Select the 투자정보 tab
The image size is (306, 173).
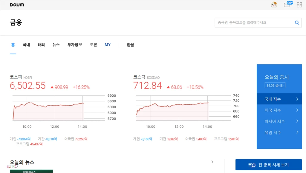coord(74,45)
